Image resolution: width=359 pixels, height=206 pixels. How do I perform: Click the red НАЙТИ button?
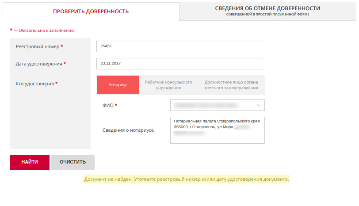[x=30, y=162]
